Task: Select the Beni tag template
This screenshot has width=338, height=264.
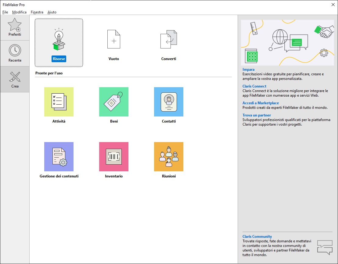Action: click(x=114, y=102)
